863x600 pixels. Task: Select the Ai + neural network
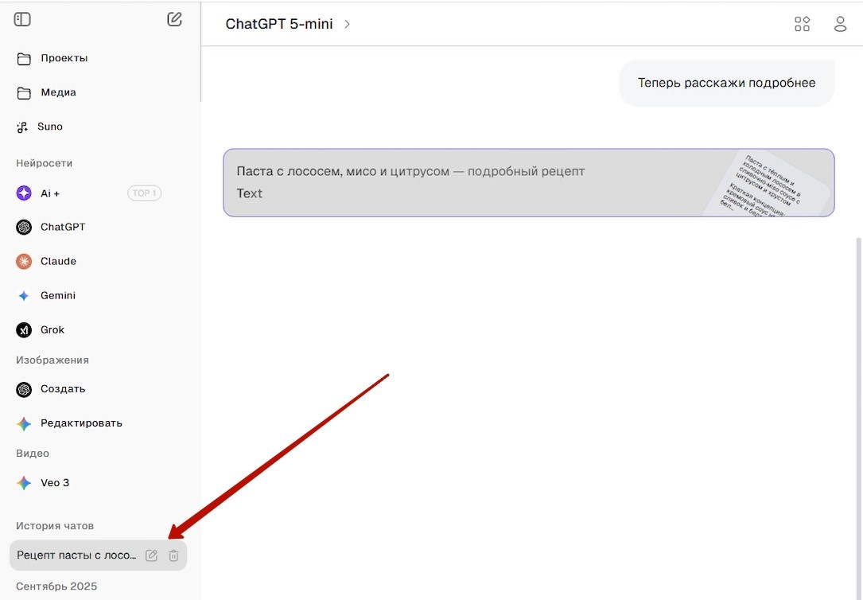tap(49, 193)
